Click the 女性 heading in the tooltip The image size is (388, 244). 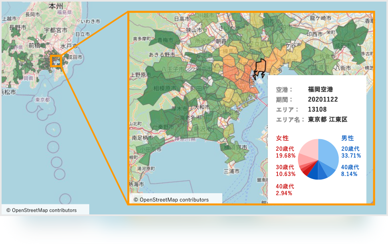(282, 138)
